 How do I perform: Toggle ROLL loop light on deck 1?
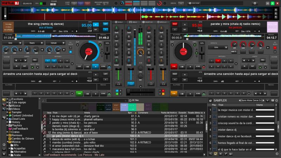click(x=38, y=67)
